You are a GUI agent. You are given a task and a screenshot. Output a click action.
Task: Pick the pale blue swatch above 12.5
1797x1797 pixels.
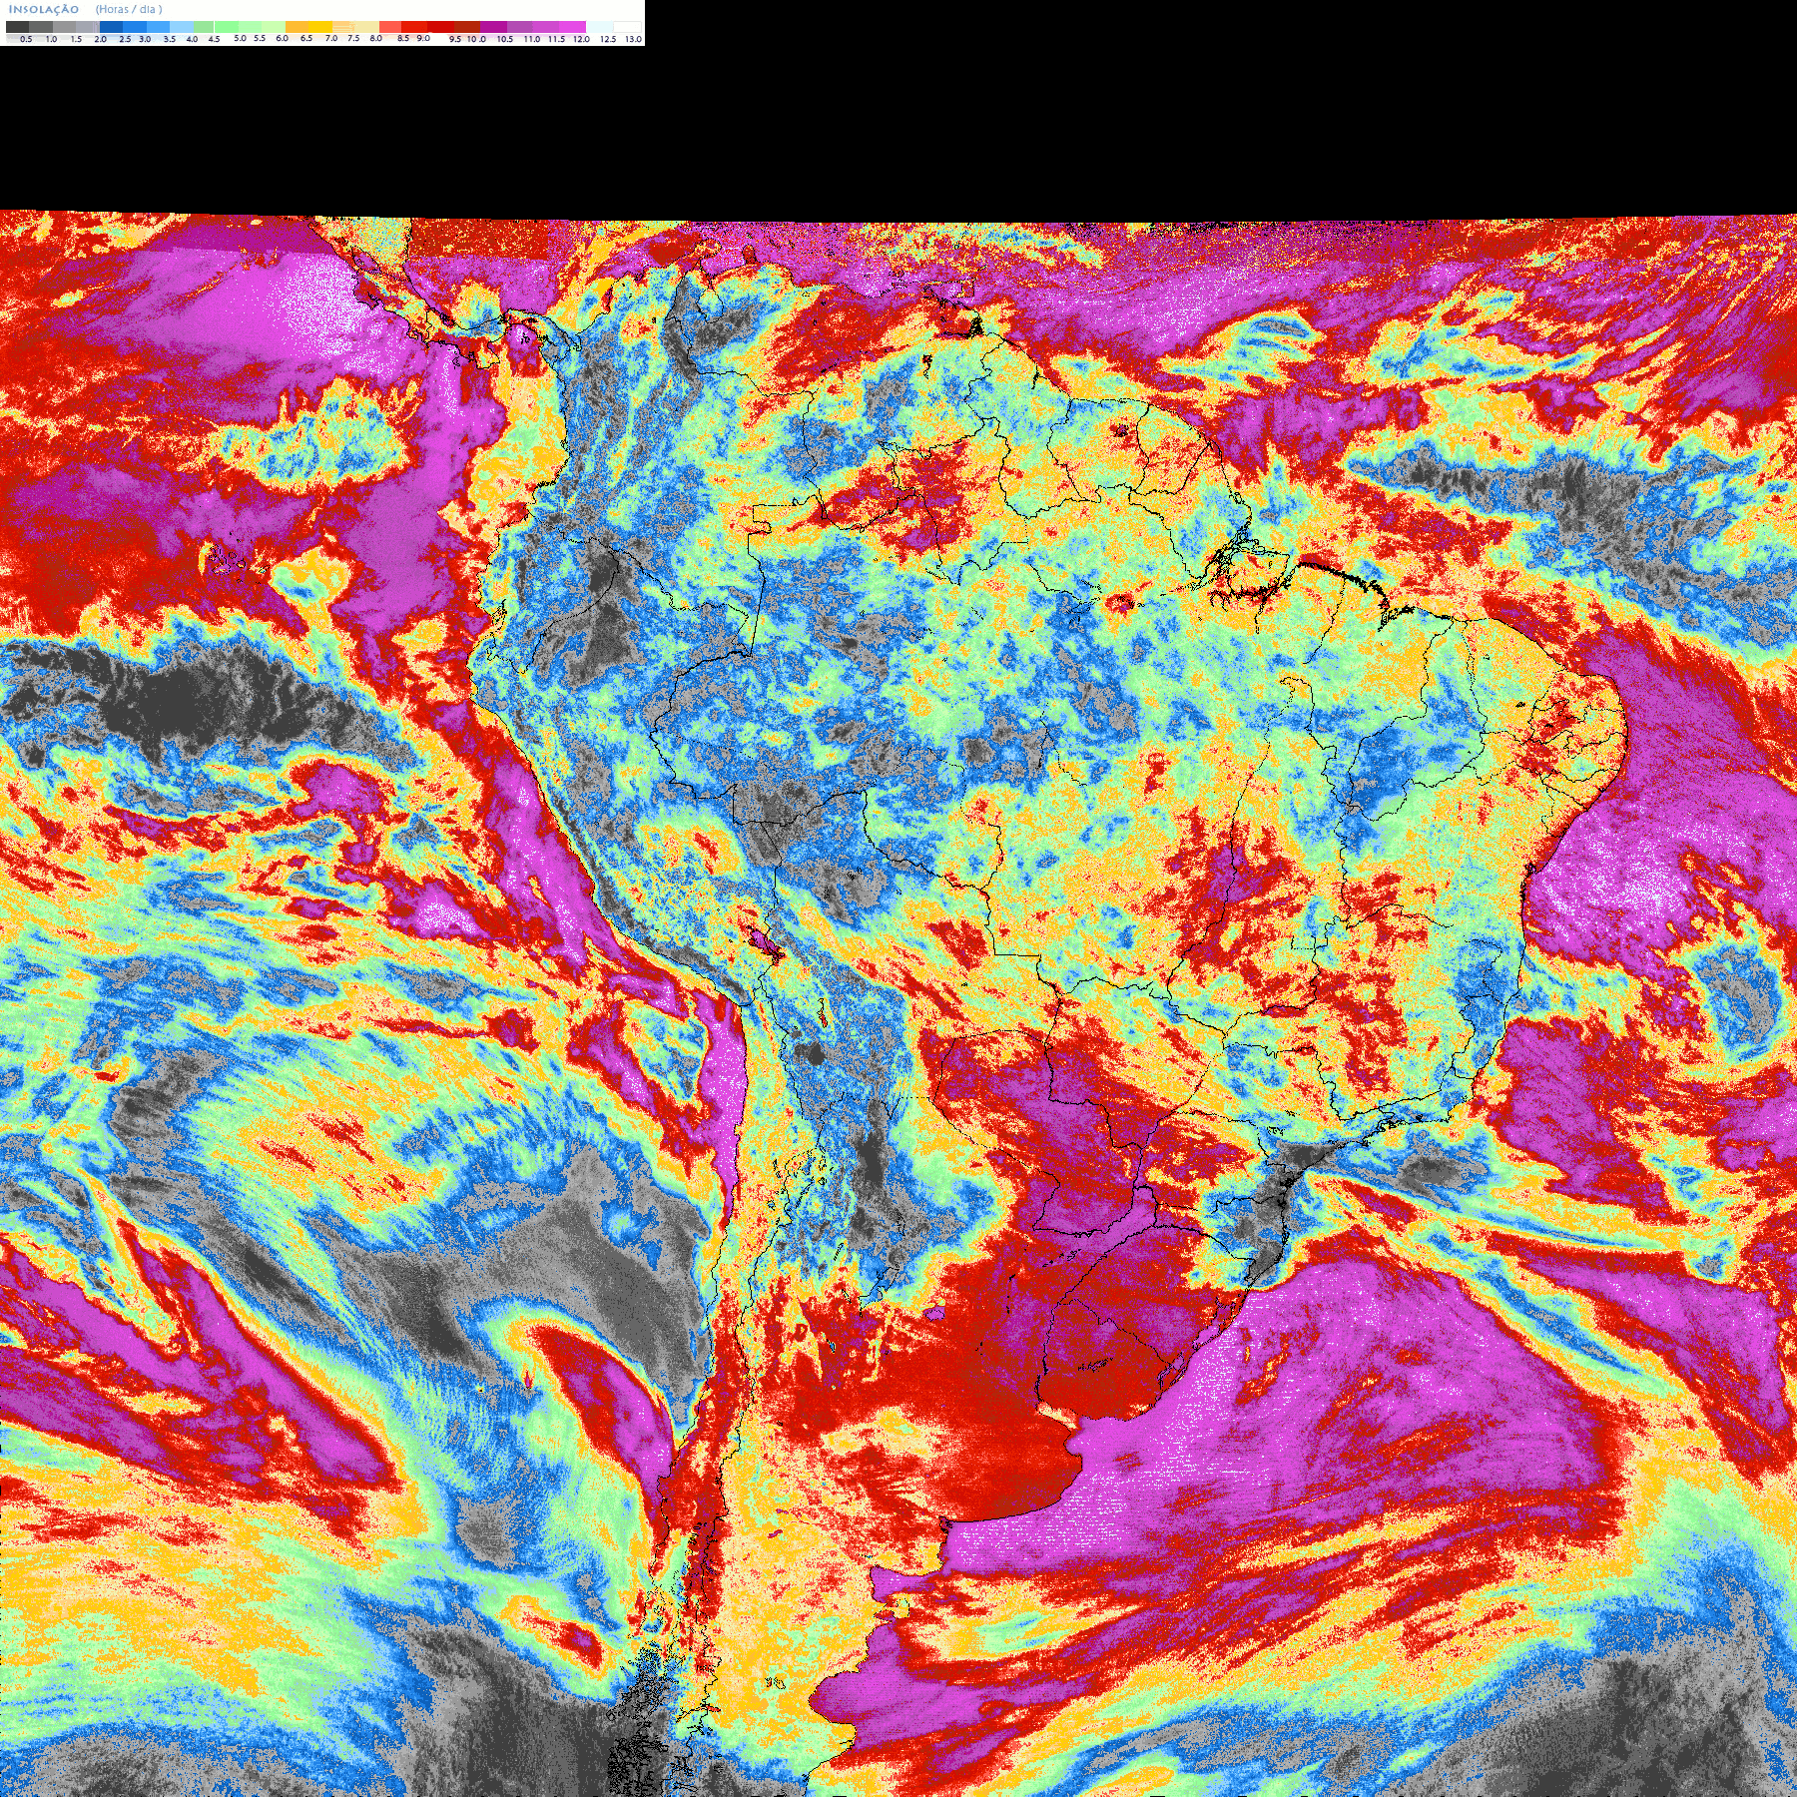coord(599,27)
